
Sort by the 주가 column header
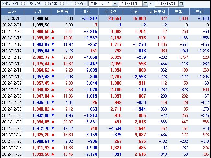point(37,12)
